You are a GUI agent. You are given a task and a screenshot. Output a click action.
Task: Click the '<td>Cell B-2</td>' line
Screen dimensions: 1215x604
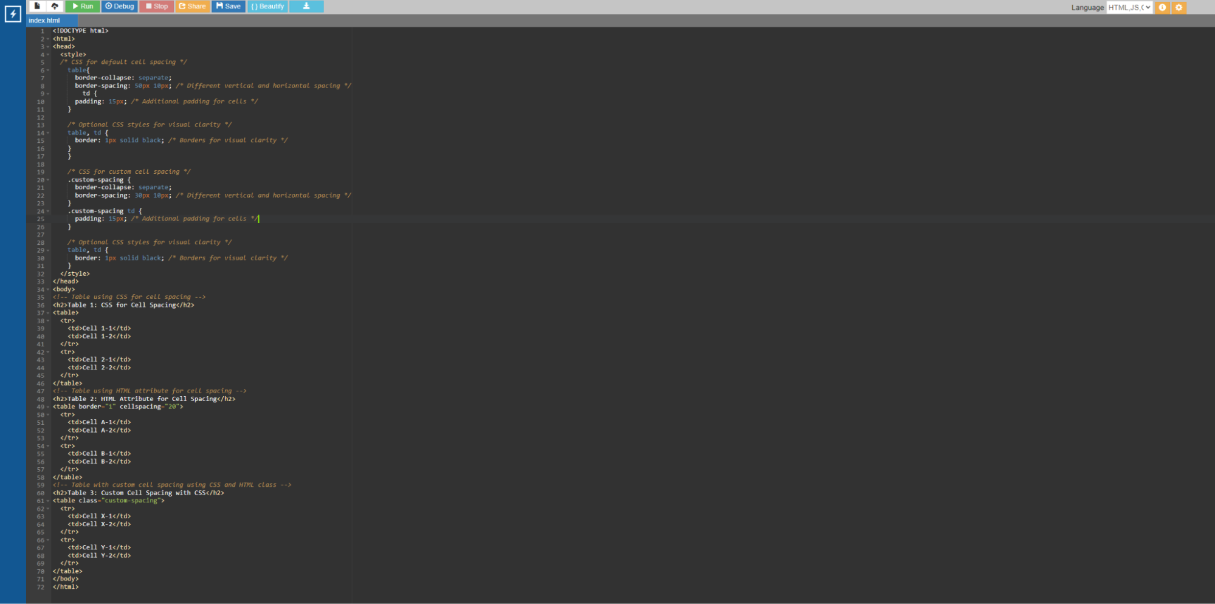[x=99, y=462]
